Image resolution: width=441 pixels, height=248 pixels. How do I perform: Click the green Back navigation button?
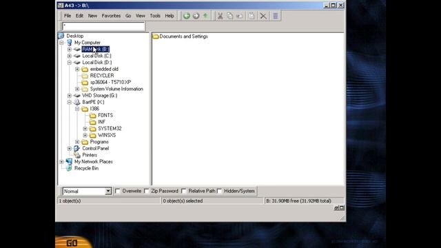[187, 16]
